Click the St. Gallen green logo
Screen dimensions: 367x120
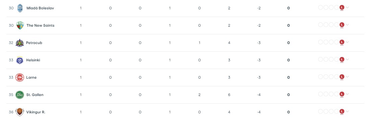coord(20,95)
